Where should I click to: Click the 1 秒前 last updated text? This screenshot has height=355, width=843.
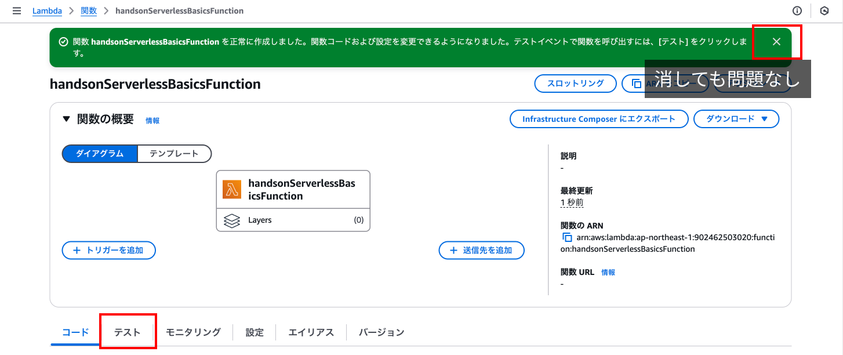[572, 202]
